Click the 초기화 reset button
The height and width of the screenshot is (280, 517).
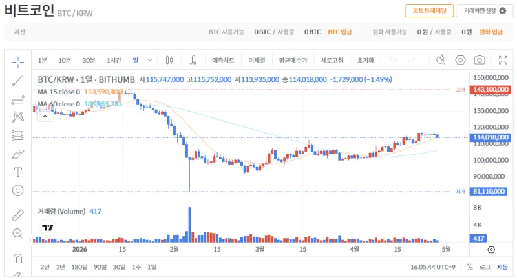tap(366, 60)
